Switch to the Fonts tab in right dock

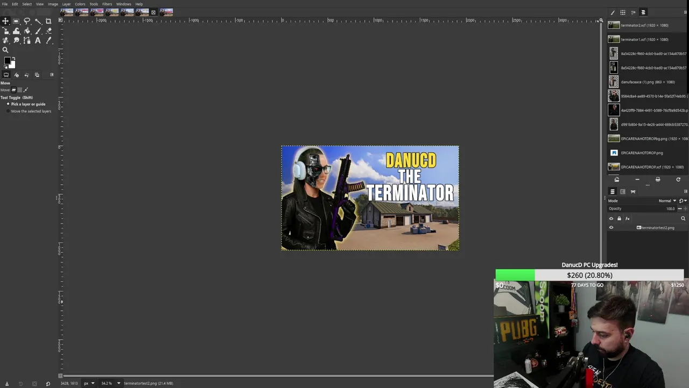[633, 12]
